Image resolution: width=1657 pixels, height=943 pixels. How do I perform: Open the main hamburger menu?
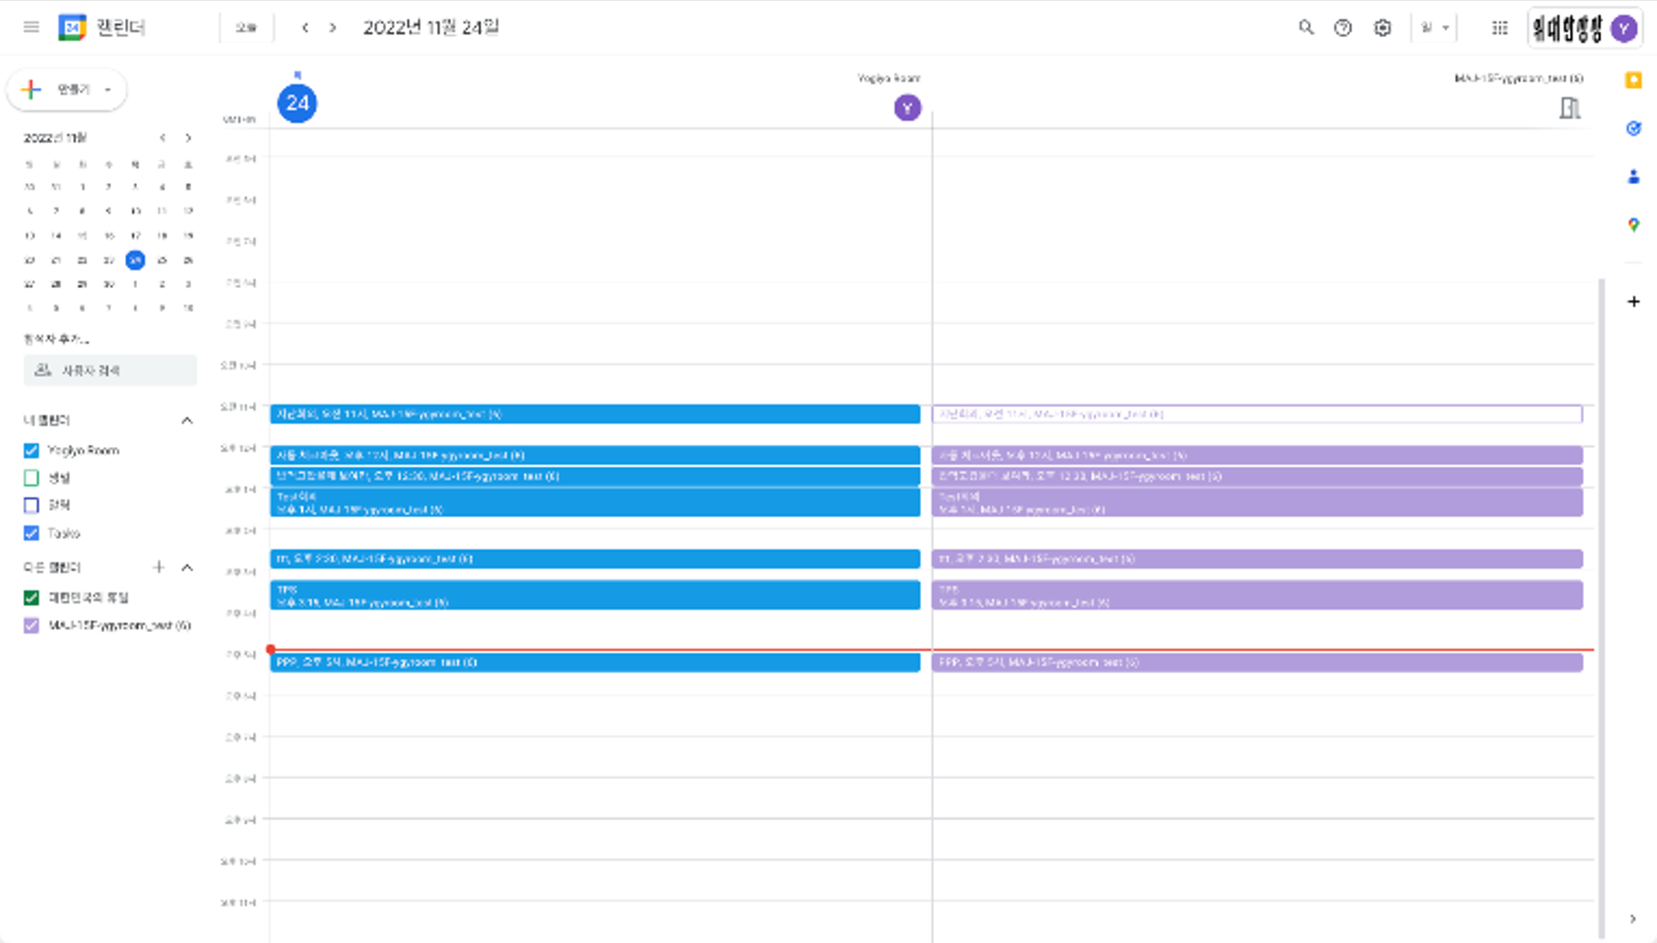(31, 28)
